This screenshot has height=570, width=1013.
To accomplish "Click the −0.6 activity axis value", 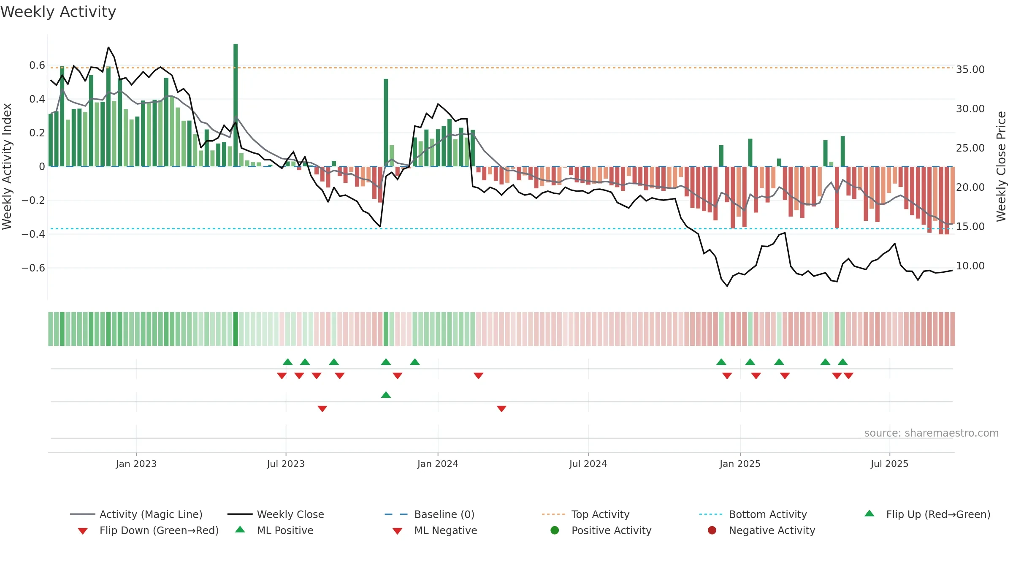I will click(33, 268).
